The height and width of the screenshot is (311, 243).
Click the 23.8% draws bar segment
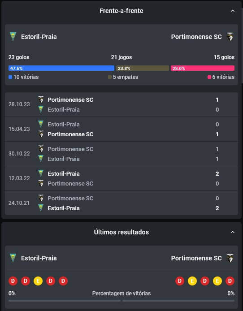pyautogui.click(x=143, y=68)
